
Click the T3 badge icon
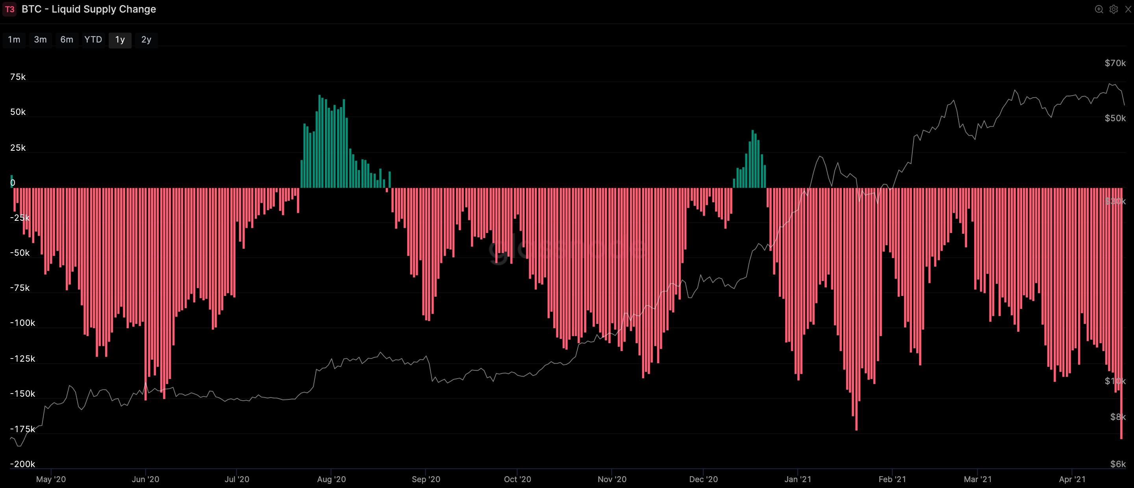coord(10,9)
